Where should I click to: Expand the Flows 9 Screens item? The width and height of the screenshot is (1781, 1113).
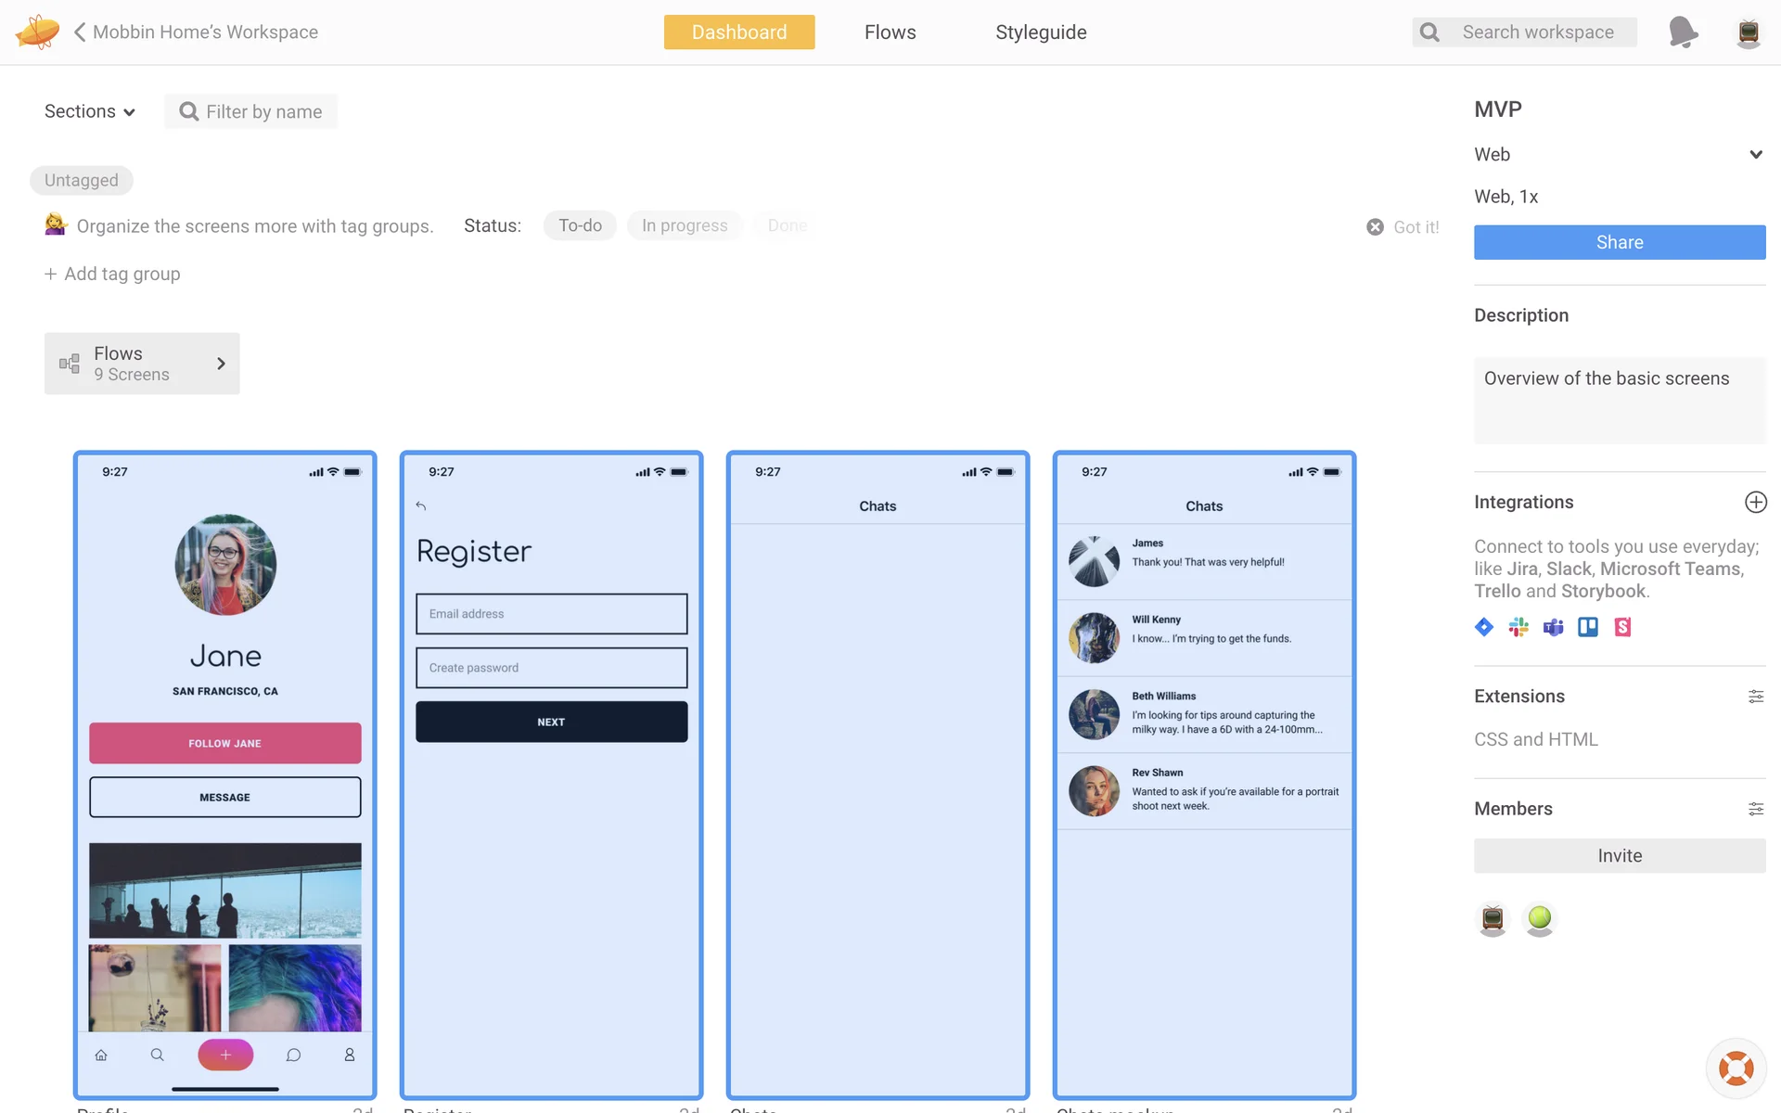pos(142,364)
